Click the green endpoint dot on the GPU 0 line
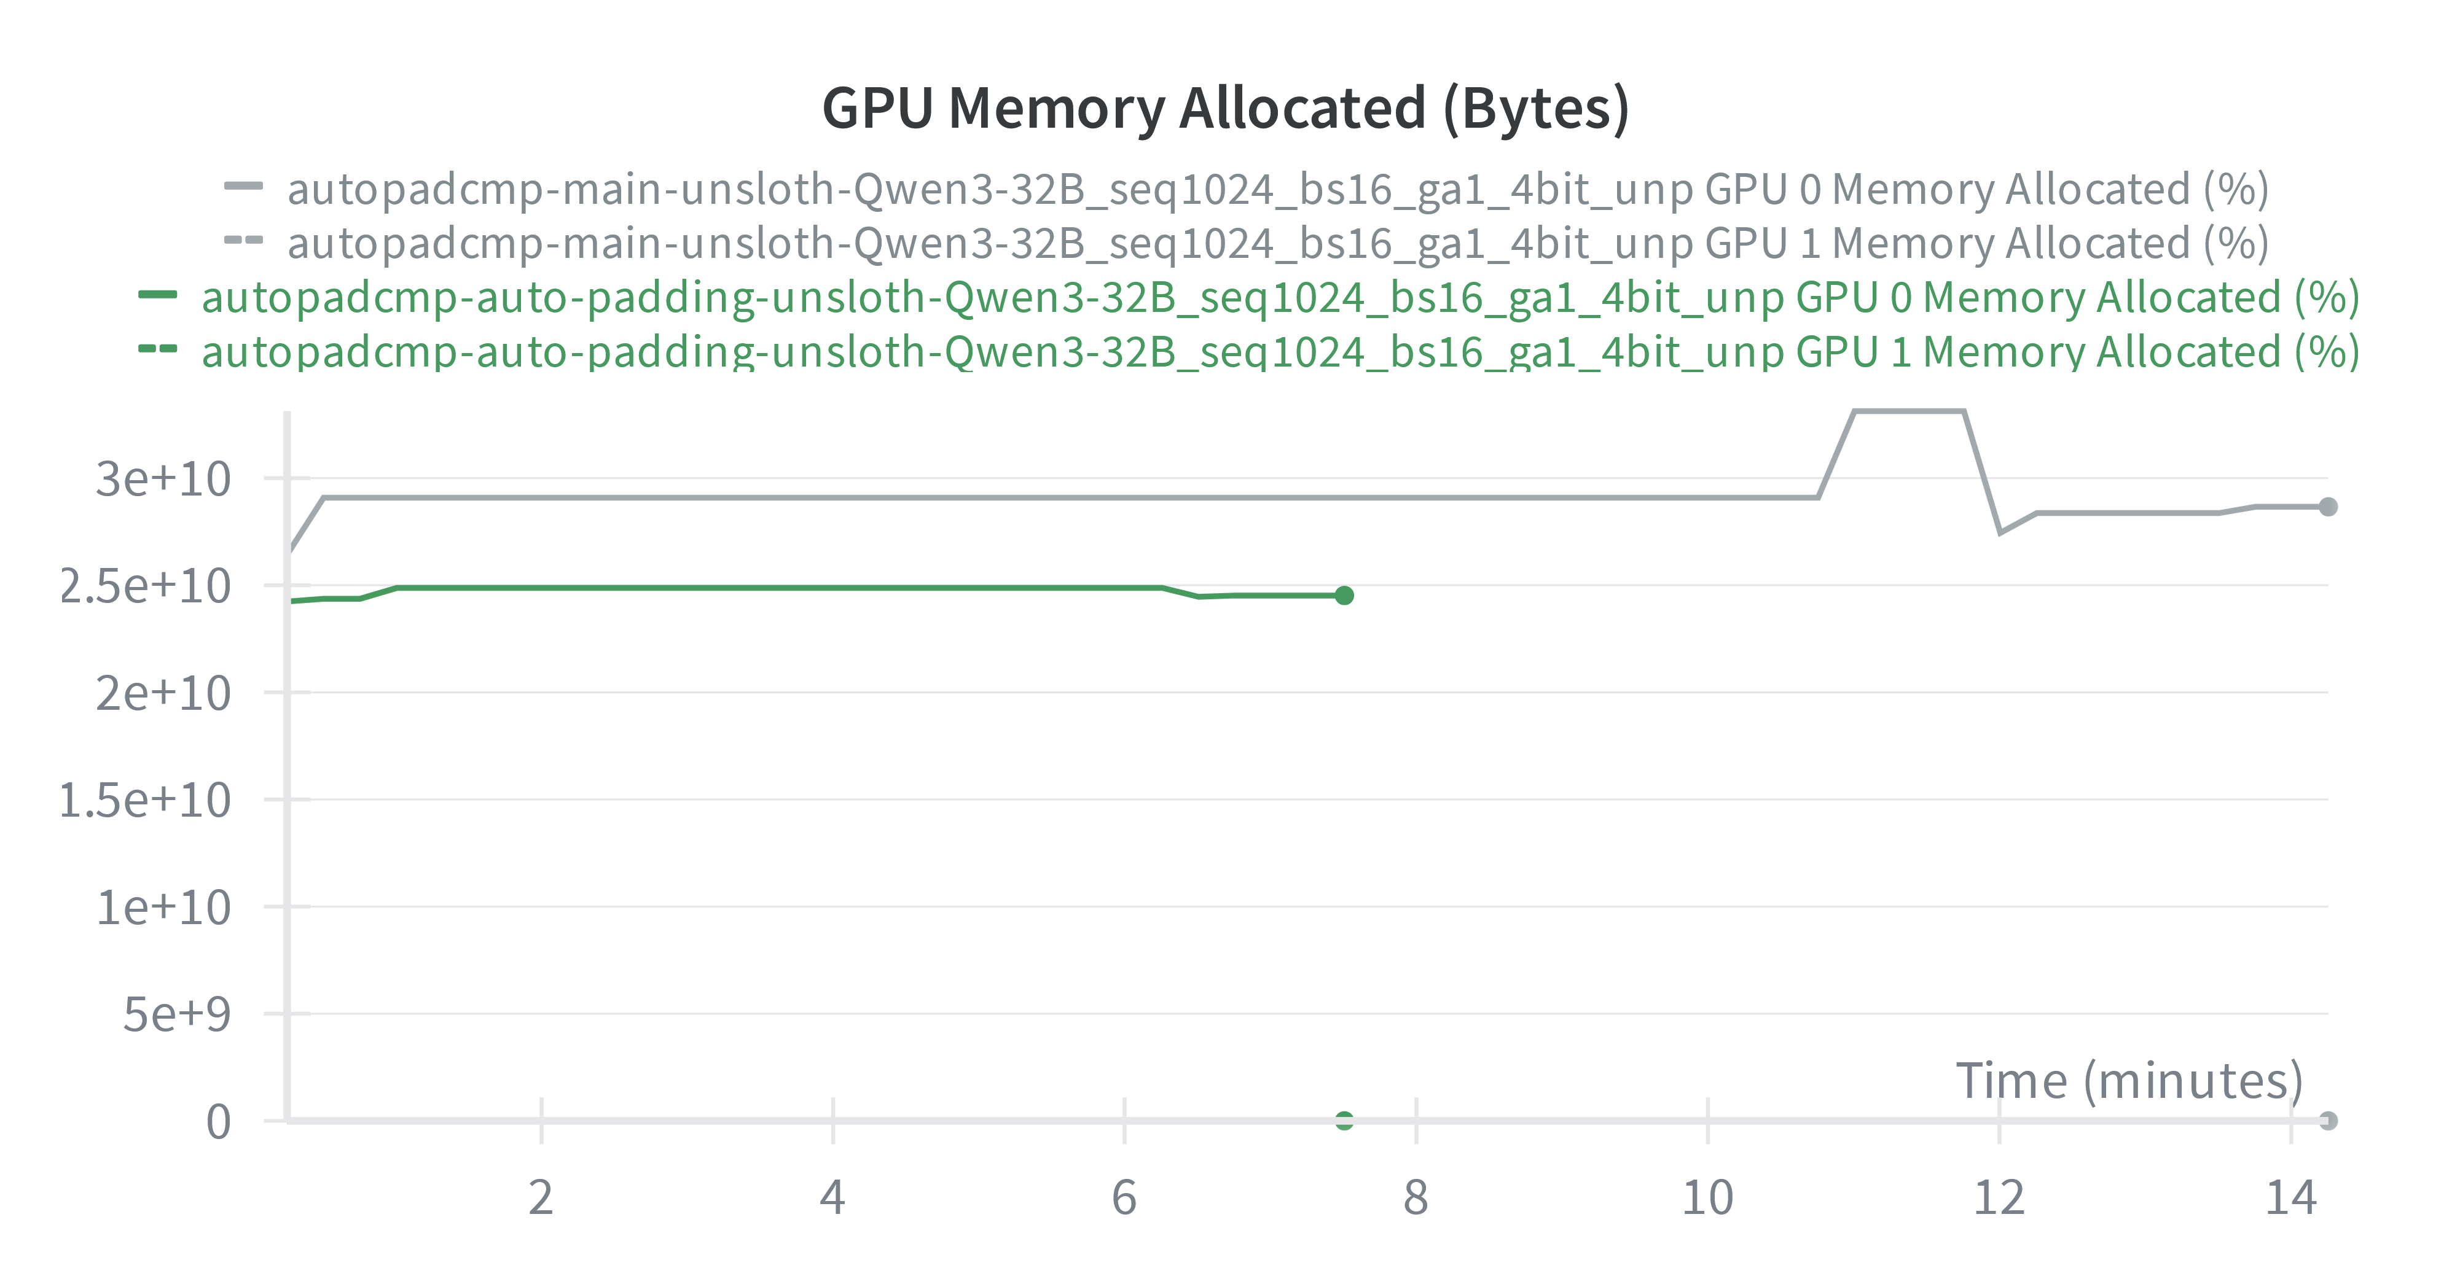This screenshot has height=1287, width=2452. pyautogui.click(x=1344, y=596)
